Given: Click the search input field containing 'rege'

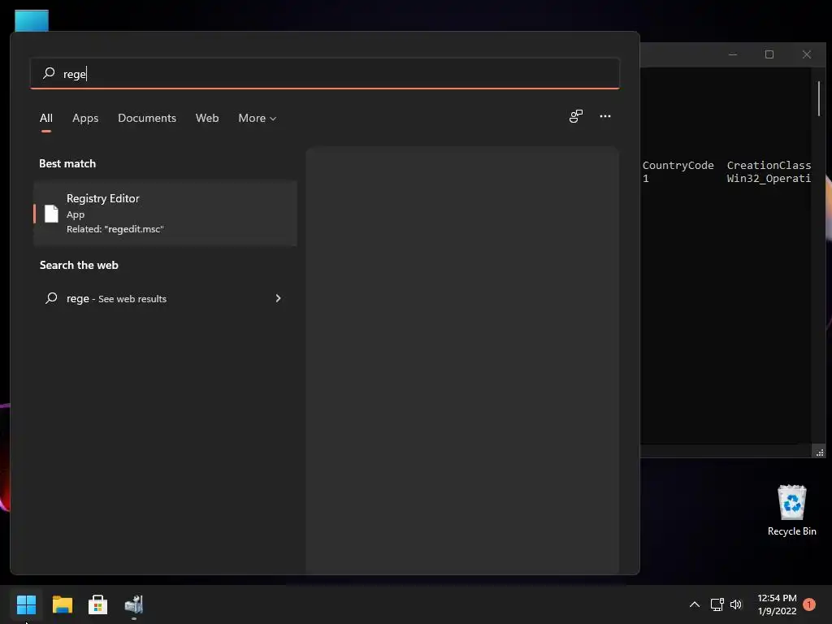Looking at the screenshot, I should [325, 73].
